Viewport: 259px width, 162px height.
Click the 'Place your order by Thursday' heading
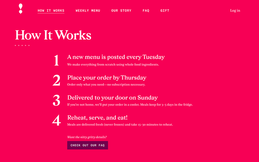[107, 78]
